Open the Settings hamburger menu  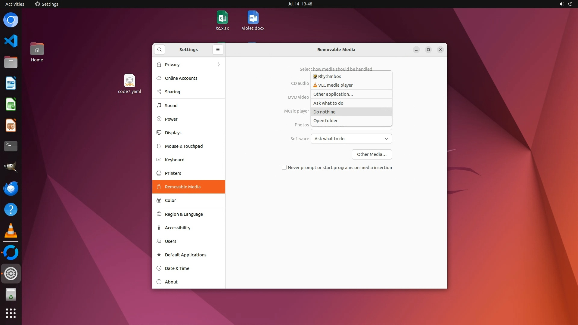218,50
